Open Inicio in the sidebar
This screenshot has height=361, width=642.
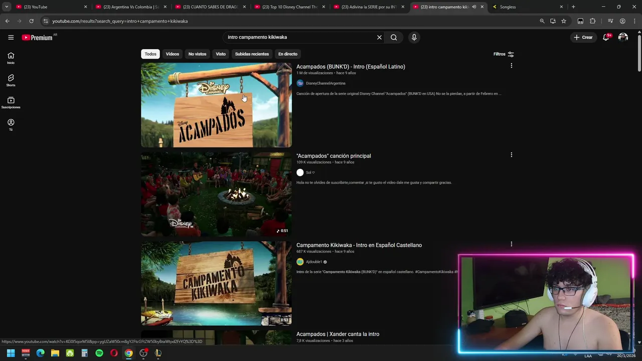(x=11, y=58)
